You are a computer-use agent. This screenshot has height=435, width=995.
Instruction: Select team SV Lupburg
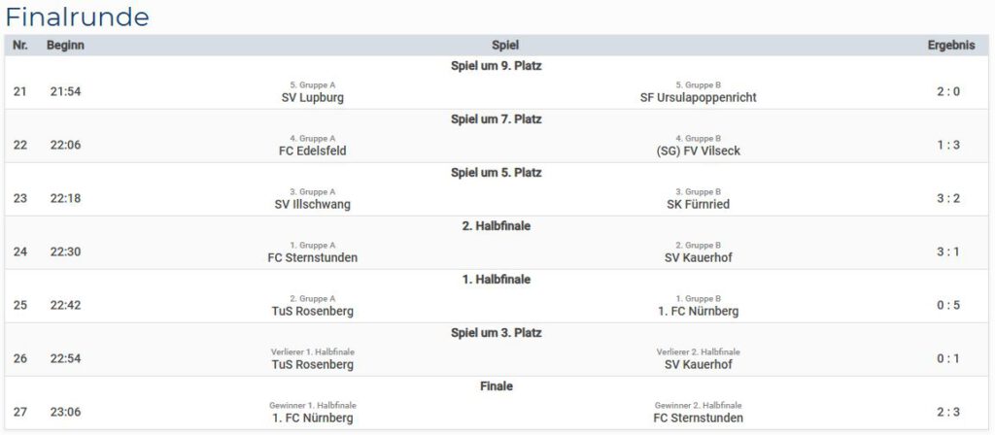coord(312,97)
